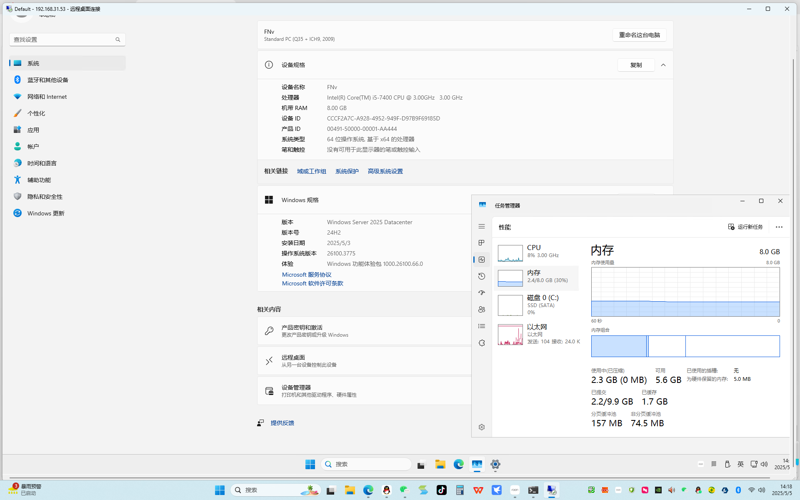Open Personalization (个性化) settings
The height and width of the screenshot is (500, 800).
coord(67,113)
